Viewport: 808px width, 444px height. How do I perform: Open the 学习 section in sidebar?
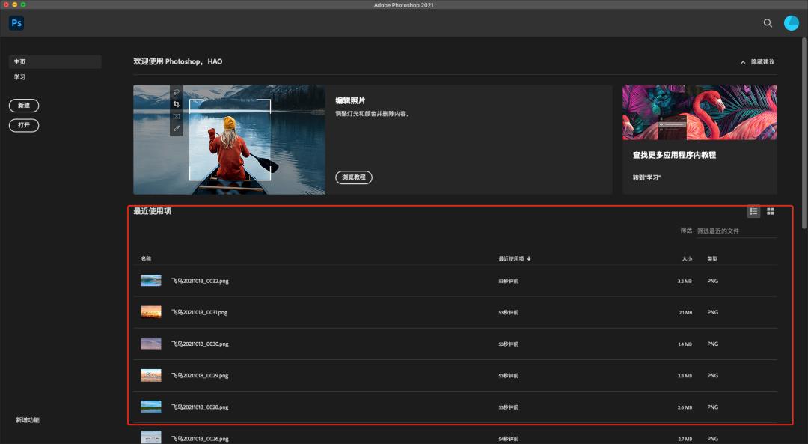point(20,77)
